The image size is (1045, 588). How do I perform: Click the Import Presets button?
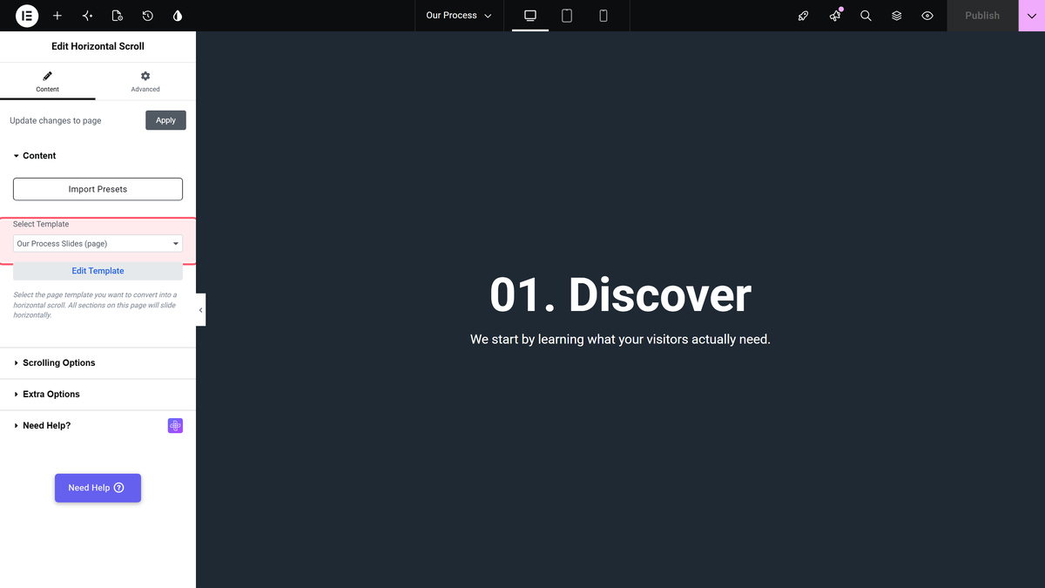(98, 189)
